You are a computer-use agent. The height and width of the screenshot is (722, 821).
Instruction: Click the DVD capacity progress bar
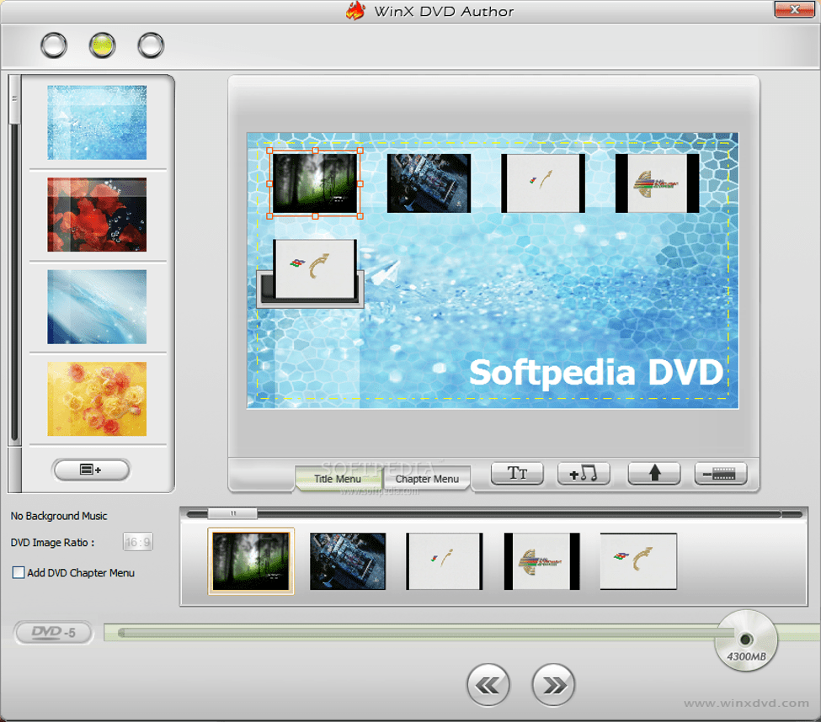(x=418, y=633)
